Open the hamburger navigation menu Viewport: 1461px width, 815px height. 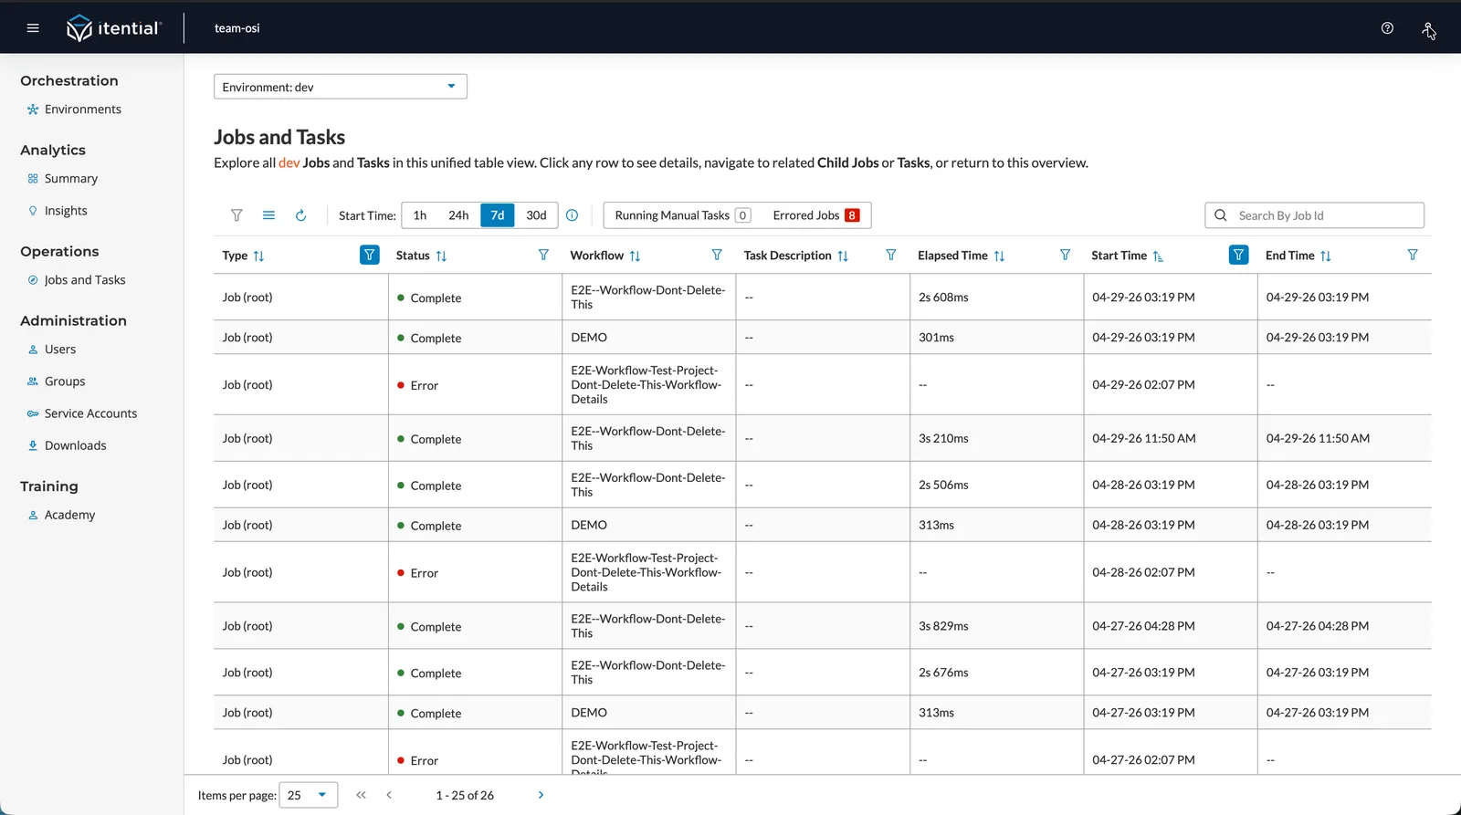click(x=33, y=28)
